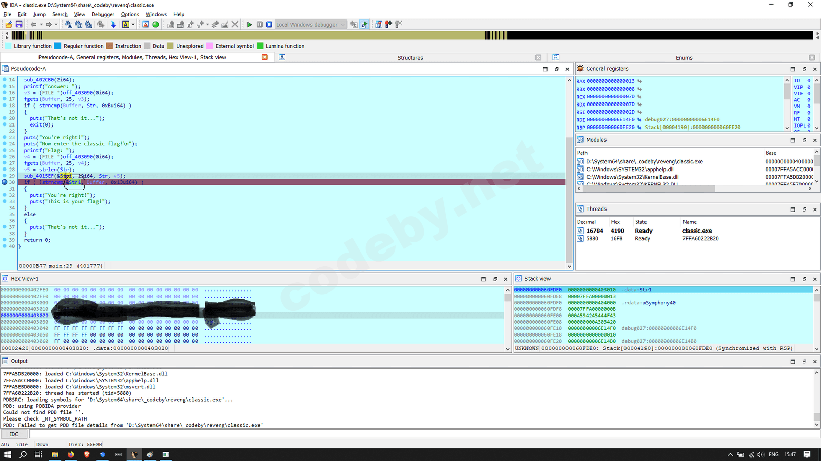
Task: Click the first icon right of the debugger dropdown
Action: pyautogui.click(x=354, y=25)
